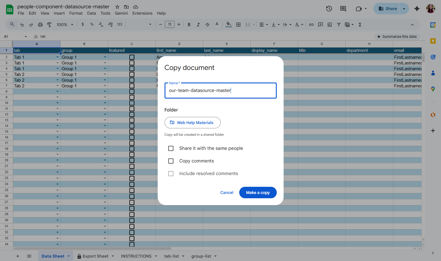Click the Name field in Copy document
Image resolution: width=441 pixels, height=261 pixels.
pyautogui.click(x=221, y=91)
